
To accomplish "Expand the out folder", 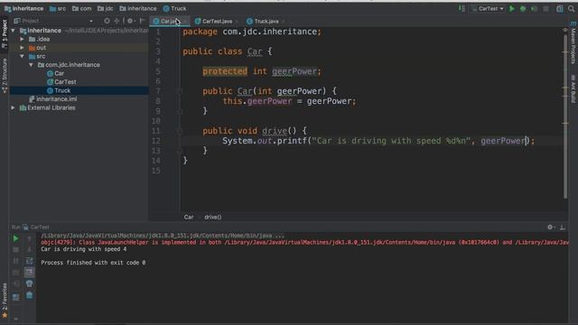I will 22,48.
